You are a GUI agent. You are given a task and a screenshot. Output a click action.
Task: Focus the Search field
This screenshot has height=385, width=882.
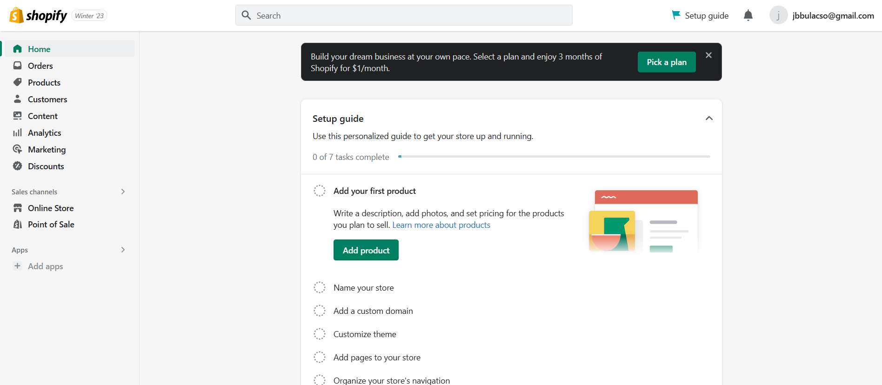pos(404,15)
